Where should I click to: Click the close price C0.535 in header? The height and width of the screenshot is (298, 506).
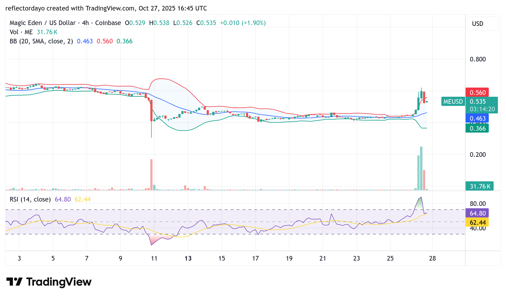click(206, 23)
